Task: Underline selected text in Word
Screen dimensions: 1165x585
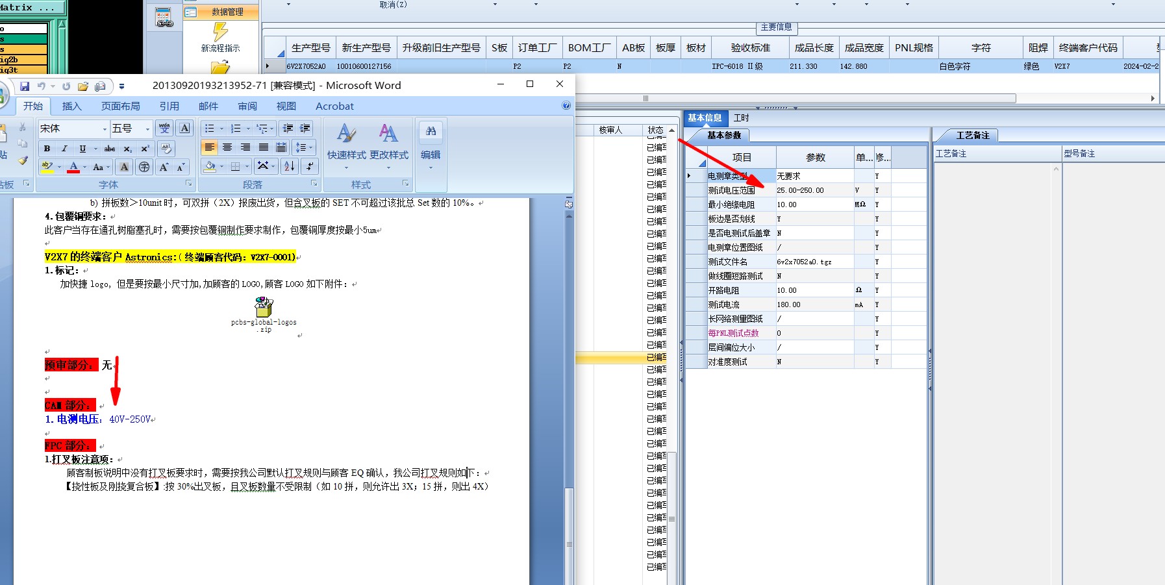Action: [x=82, y=149]
